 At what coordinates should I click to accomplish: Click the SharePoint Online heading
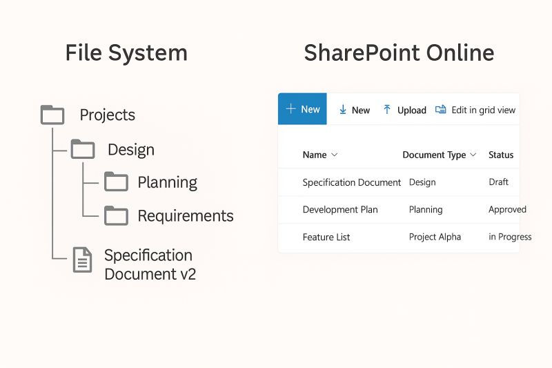(x=400, y=53)
